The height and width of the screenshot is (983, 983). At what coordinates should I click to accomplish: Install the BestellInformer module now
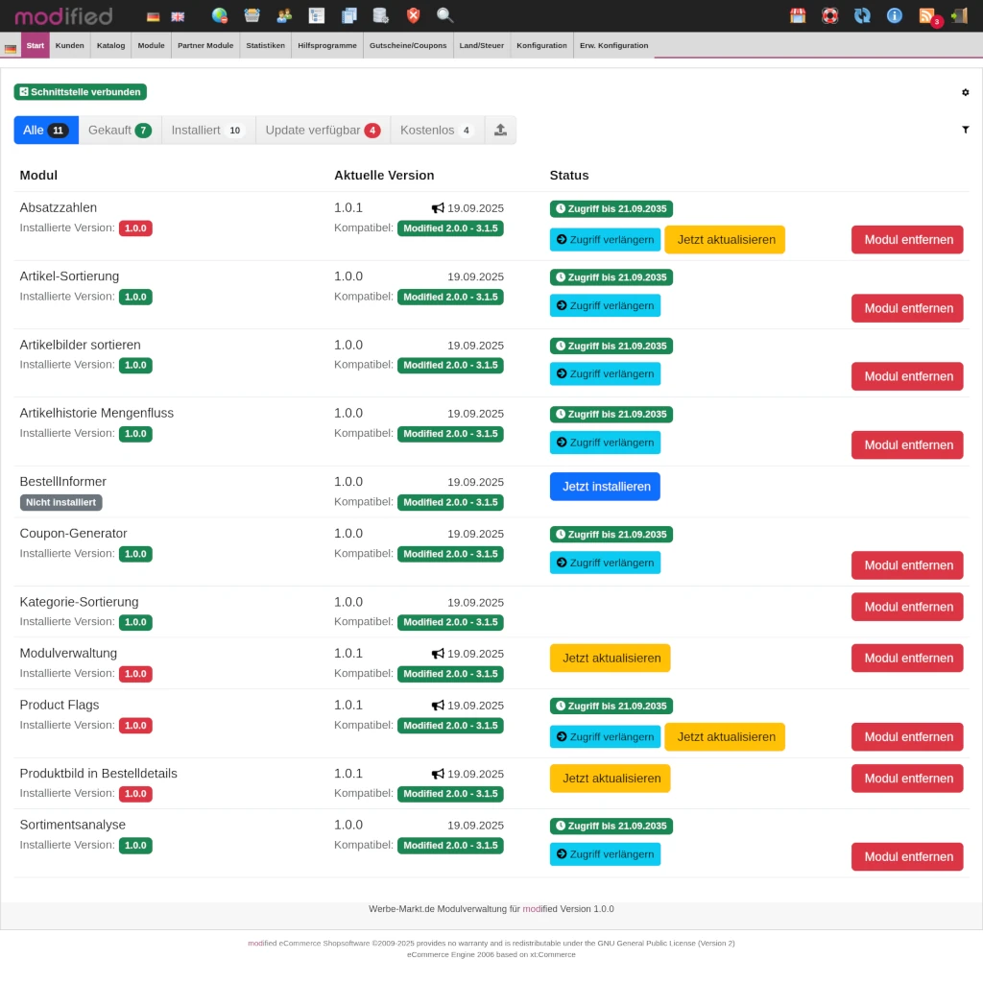pyautogui.click(x=605, y=487)
